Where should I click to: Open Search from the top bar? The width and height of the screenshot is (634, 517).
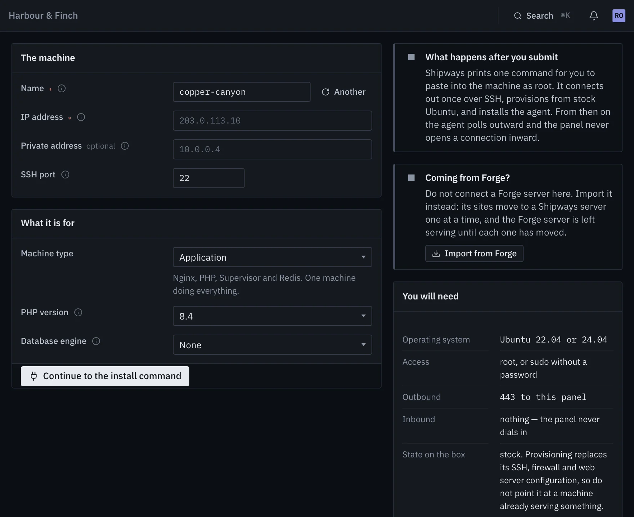542,16
